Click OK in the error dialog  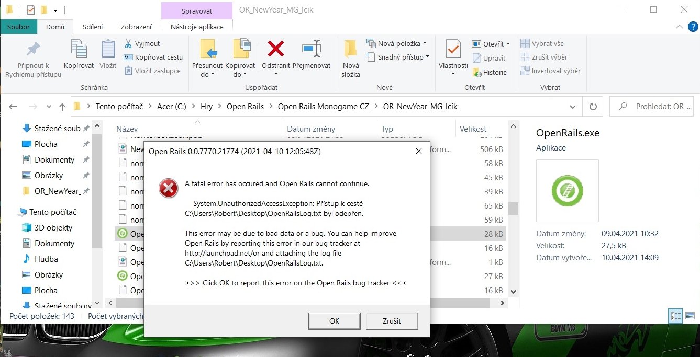[334, 321]
